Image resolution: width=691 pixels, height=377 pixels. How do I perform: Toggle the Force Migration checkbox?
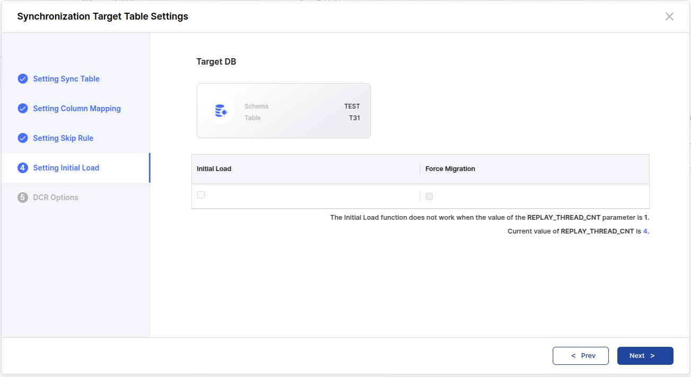click(429, 196)
